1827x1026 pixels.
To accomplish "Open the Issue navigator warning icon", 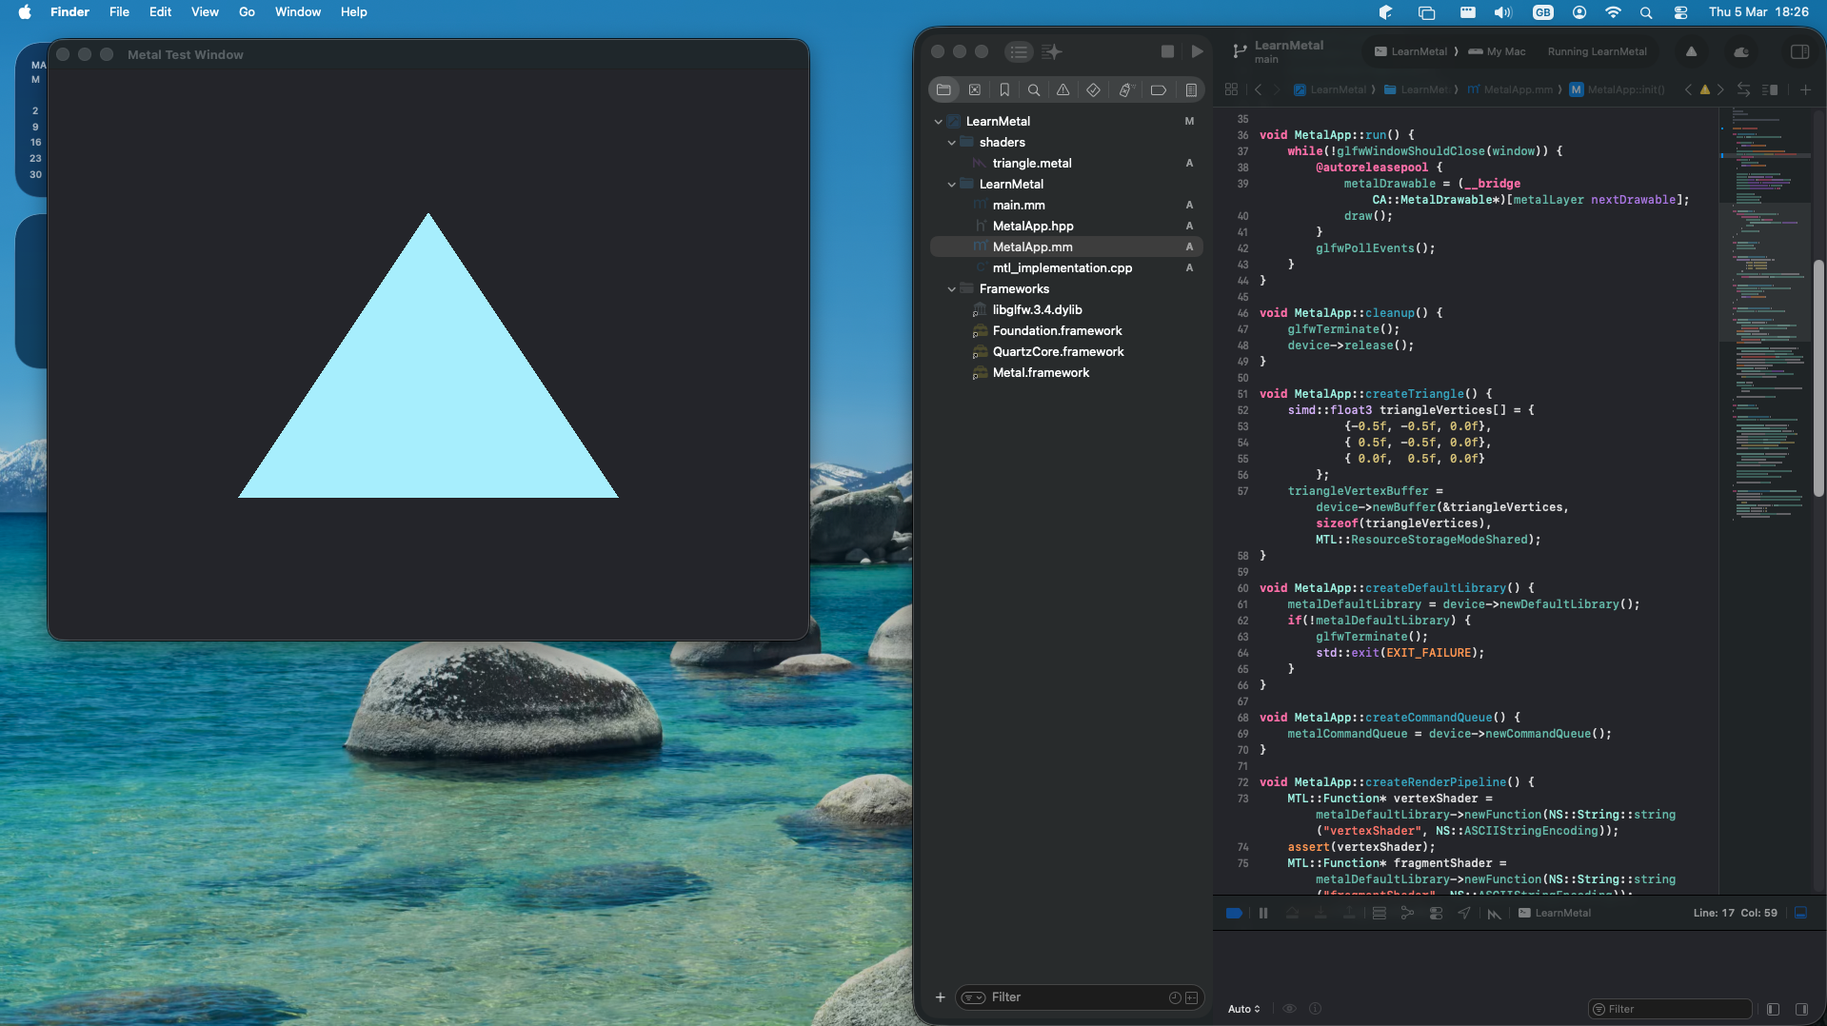I will (1062, 89).
